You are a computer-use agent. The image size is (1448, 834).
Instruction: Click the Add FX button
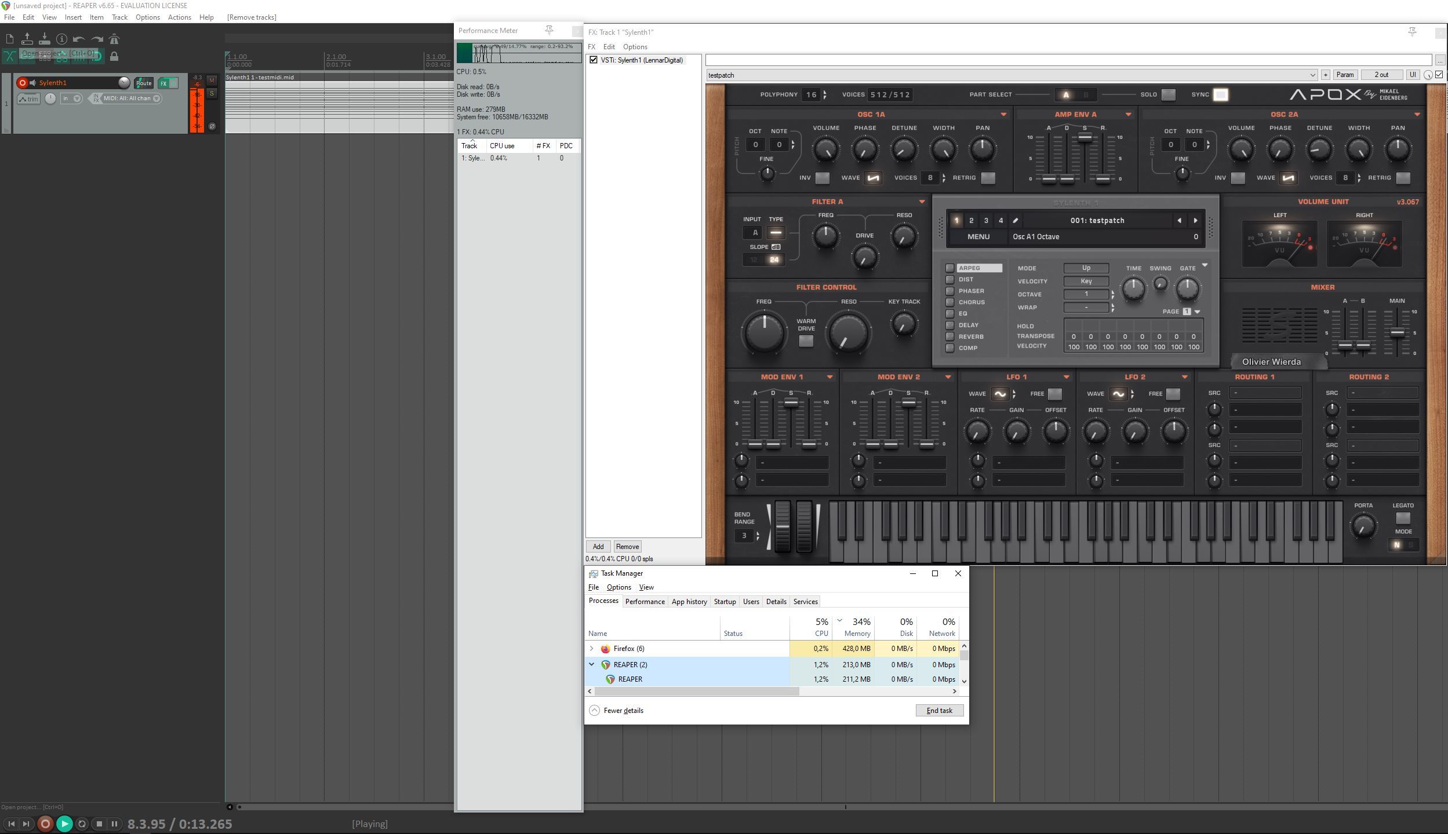[x=598, y=547]
